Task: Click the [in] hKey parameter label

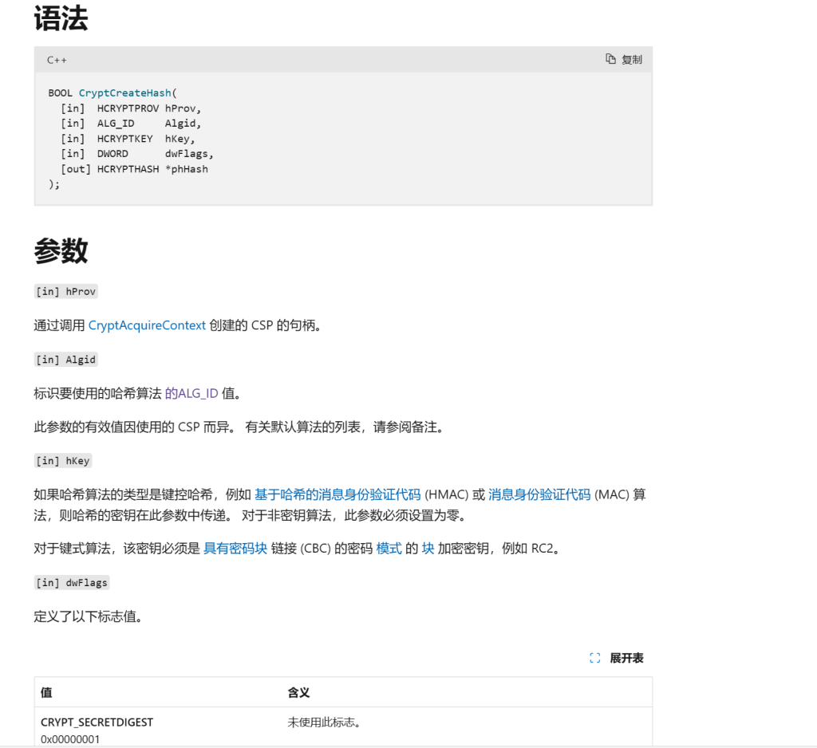Action: (x=63, y=461)
